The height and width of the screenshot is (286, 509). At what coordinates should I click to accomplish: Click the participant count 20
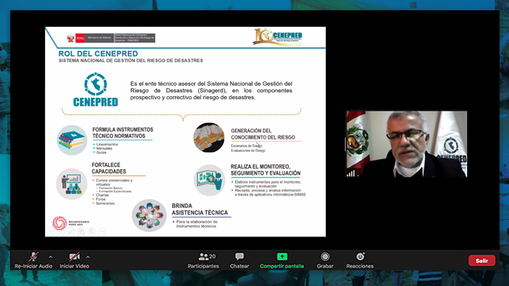coord(212,257)
